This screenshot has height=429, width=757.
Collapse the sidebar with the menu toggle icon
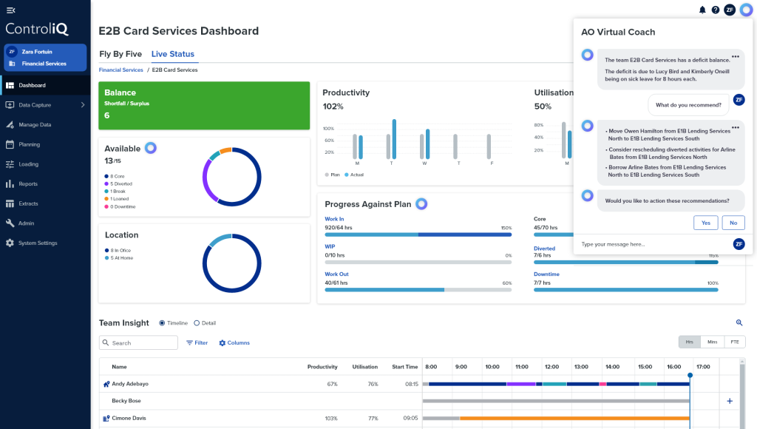tap(10, 10)
